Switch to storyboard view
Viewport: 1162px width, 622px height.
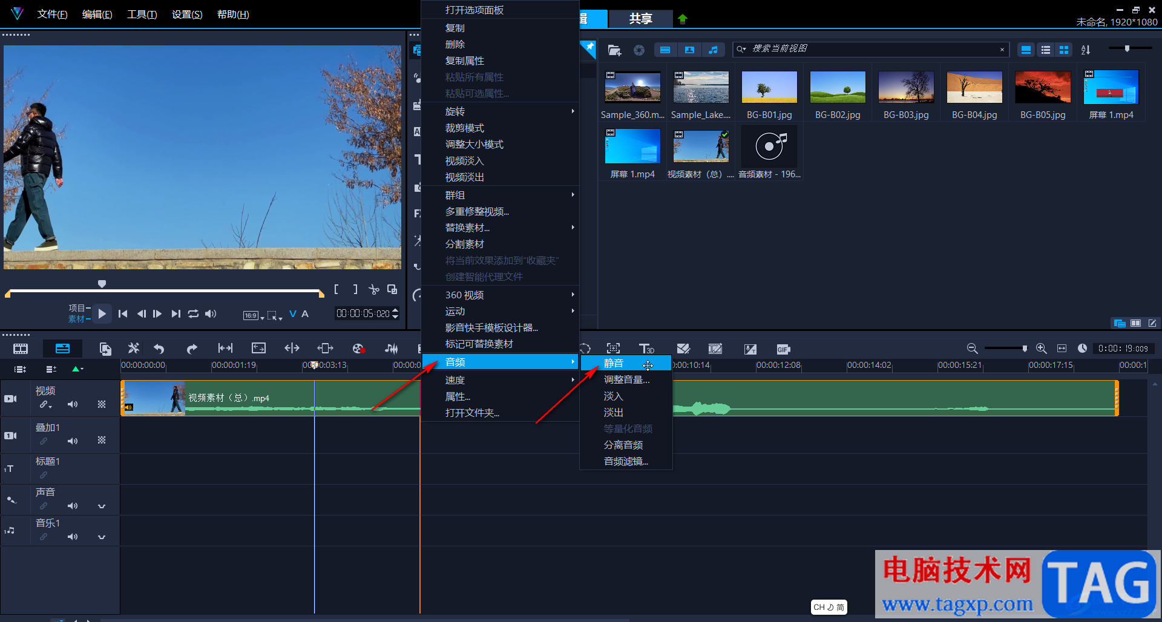(x=21, y=349)
